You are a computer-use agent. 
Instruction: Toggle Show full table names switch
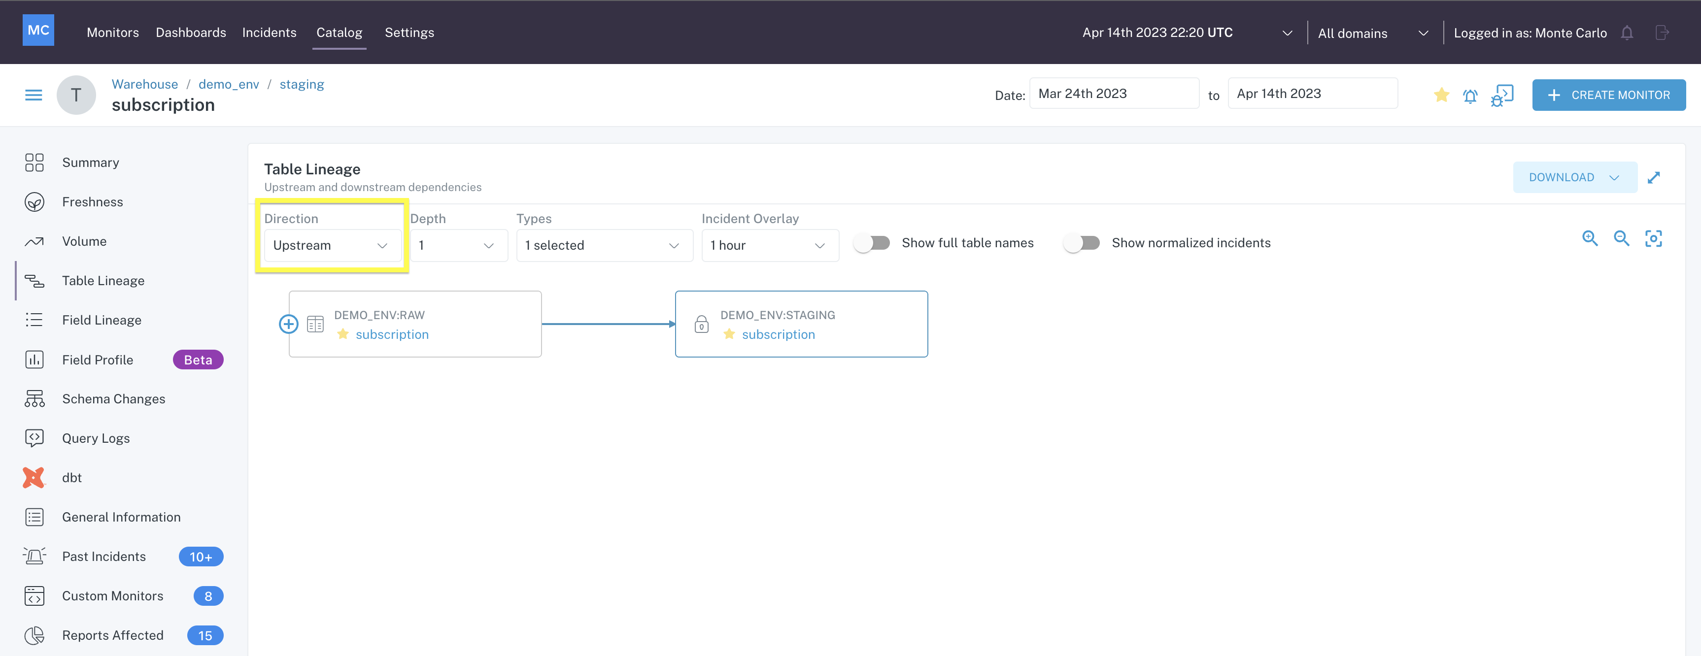(877, 243)
